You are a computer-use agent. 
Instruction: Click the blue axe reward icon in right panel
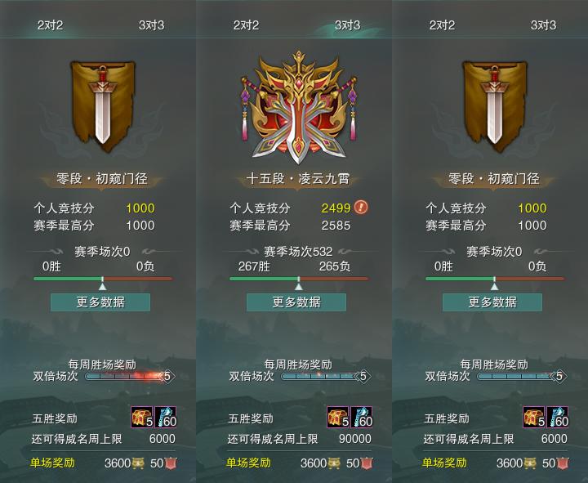tap(558, 417)
